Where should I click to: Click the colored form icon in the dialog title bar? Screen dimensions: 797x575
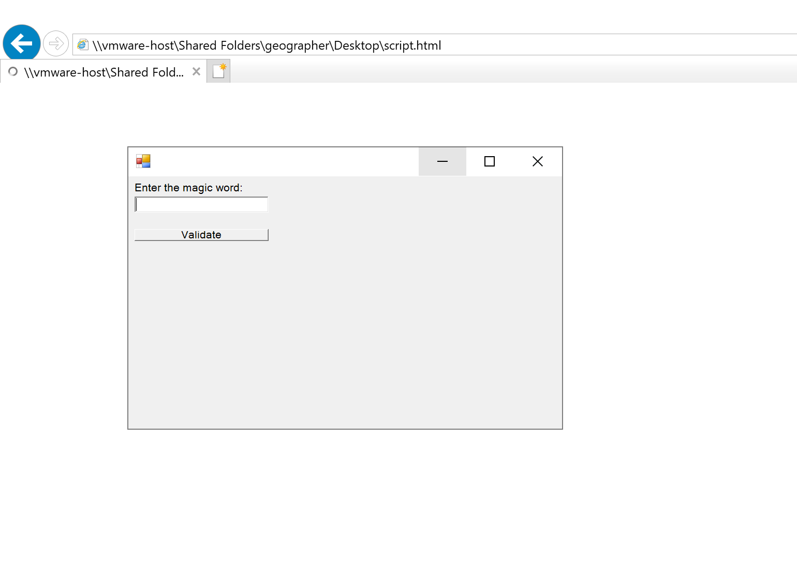(143, 161)
